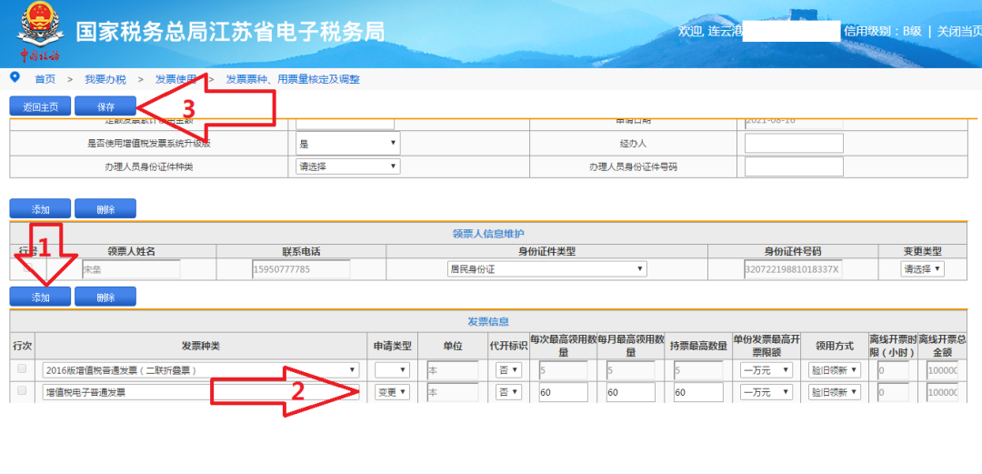Open 发票使用 breadcrumb link
This screenshot has width=982, height=474.
pyautogui.click(x=176, y=80)
